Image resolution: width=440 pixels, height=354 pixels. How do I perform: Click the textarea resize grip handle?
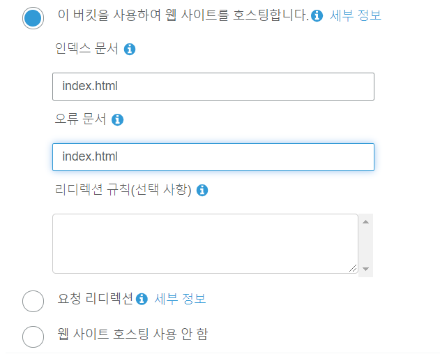(x=353, y=268)
